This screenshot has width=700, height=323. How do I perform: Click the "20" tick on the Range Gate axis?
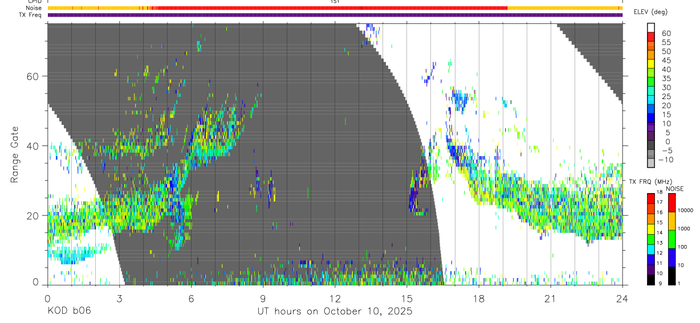click(32, 215)
